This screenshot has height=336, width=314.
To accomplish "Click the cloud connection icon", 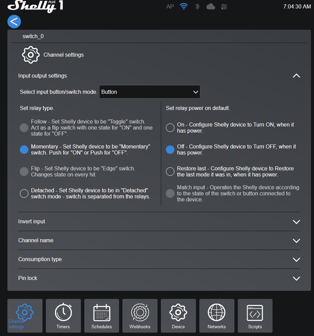I will point(211,7).
